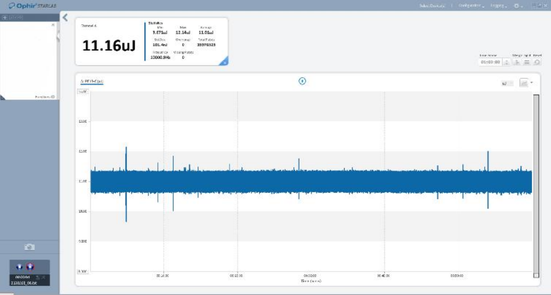
Task: Click the Merge graph icon
Action: point(517,62)
